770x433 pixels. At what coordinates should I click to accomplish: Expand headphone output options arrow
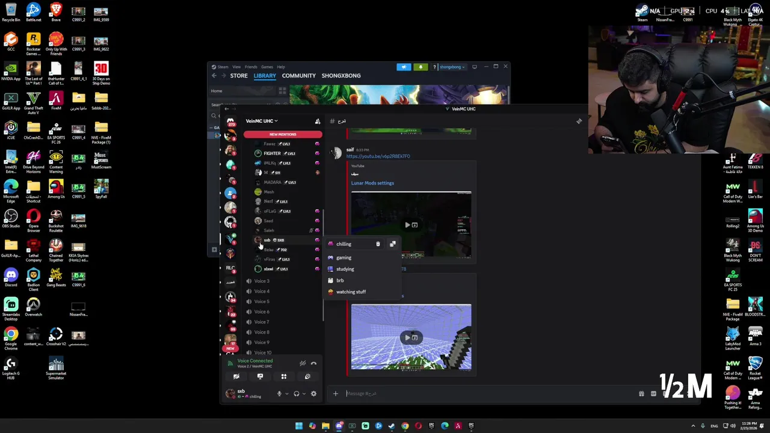303,394
